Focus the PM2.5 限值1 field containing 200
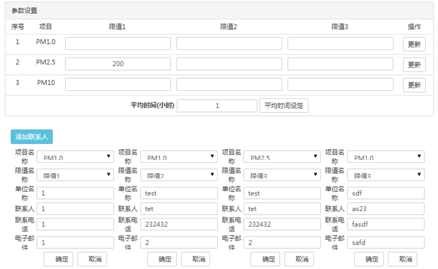Image resolution: width=438 pixels, height=269 pixels. 118,64
